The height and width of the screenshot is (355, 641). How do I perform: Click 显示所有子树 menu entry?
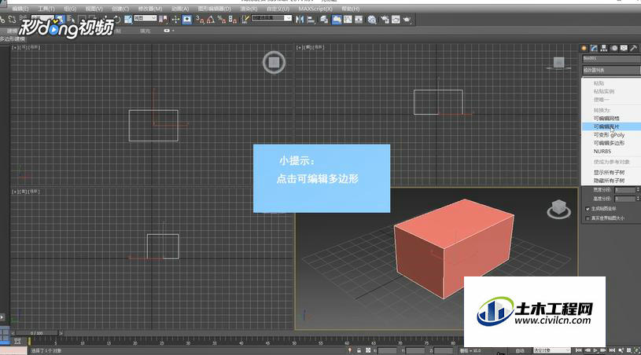609,173
